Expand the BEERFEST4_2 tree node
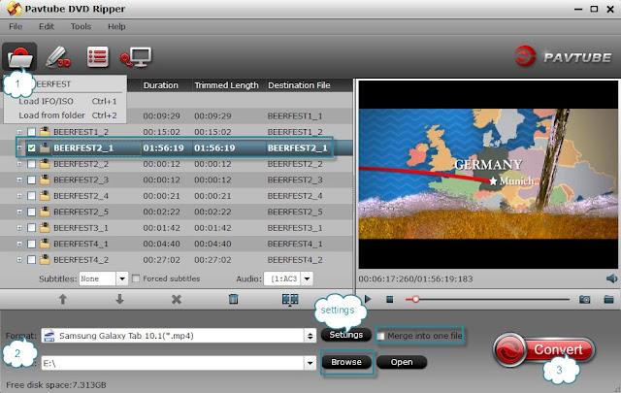Viewport: 621px width, 393px height. tap(19, 260)
